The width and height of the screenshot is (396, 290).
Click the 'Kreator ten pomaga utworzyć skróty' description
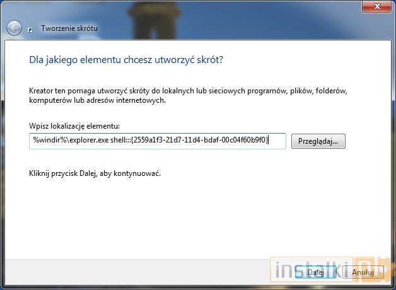pyautogui.click(x=188, y=96)
